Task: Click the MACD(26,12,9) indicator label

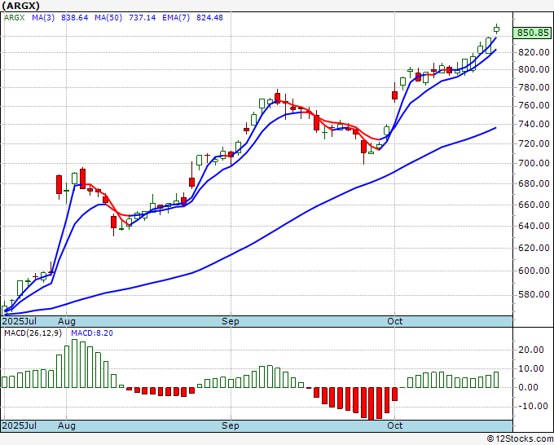Action: pyautogui.click(x=33, y=333)
